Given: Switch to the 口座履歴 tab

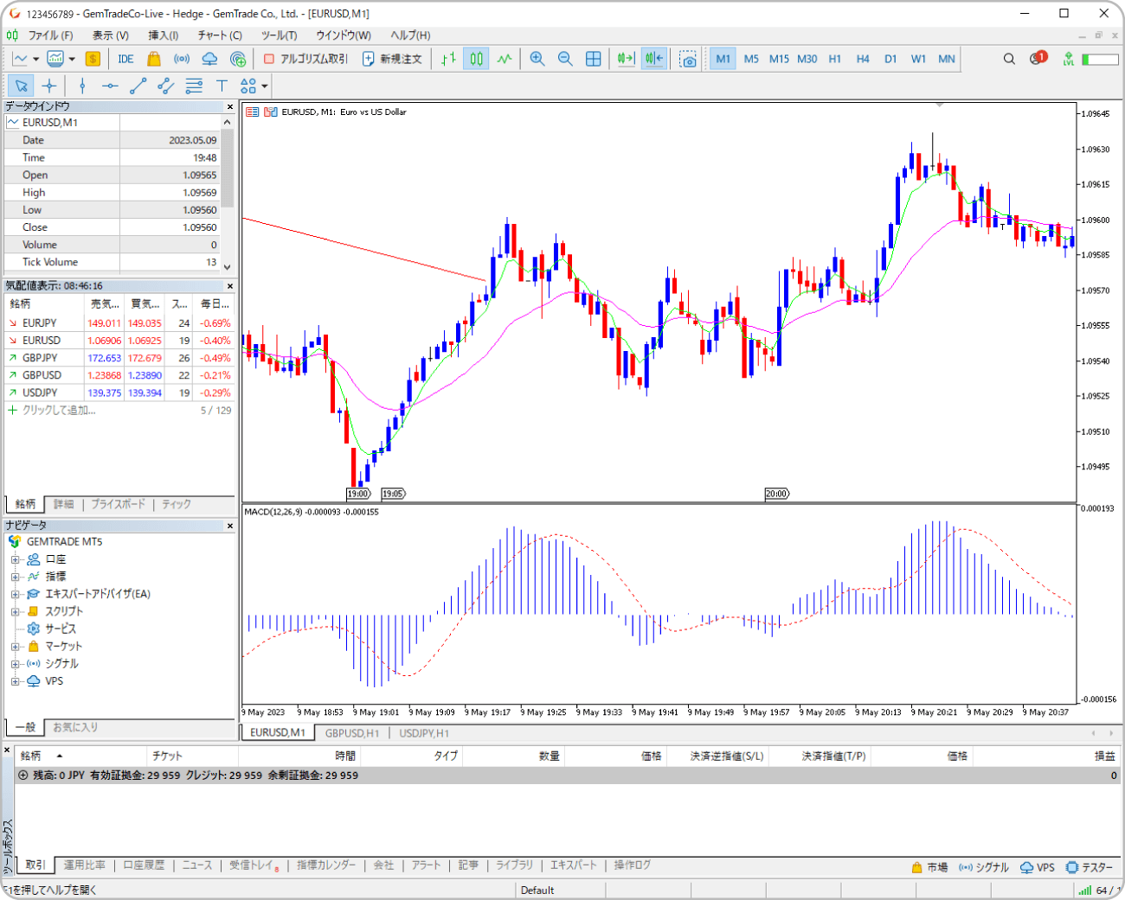Looking at the screenshot, I should point(144,865).
